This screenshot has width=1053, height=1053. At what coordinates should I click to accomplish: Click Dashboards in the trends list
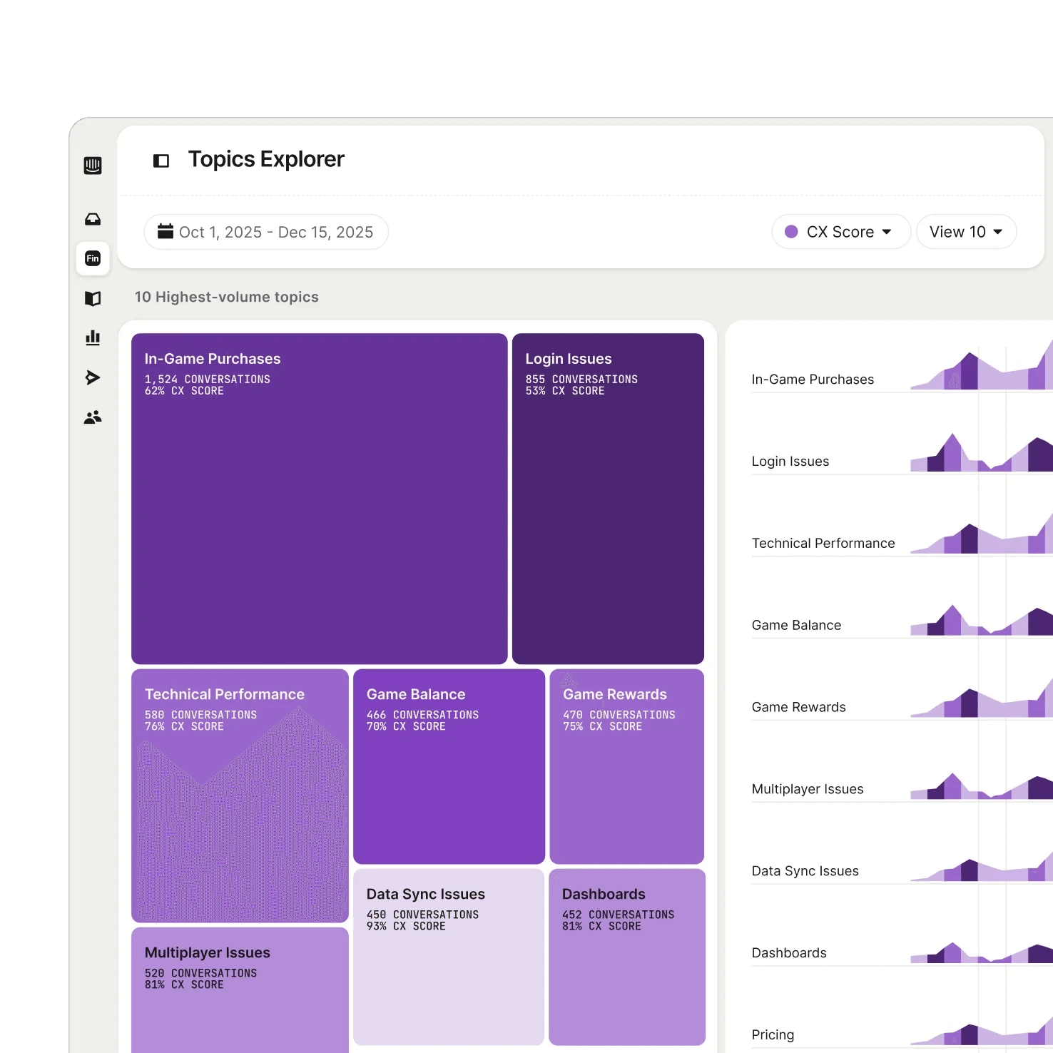point(789,953)
